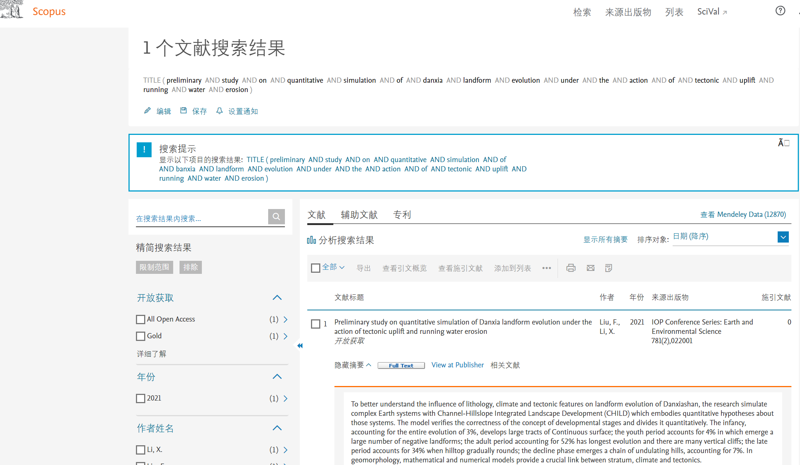Switch to the 专利 tab
This screenshot has height=465, width=800.
402,215
